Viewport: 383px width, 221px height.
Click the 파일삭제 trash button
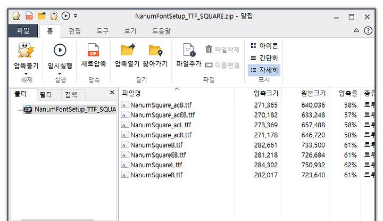coord(222,50)
